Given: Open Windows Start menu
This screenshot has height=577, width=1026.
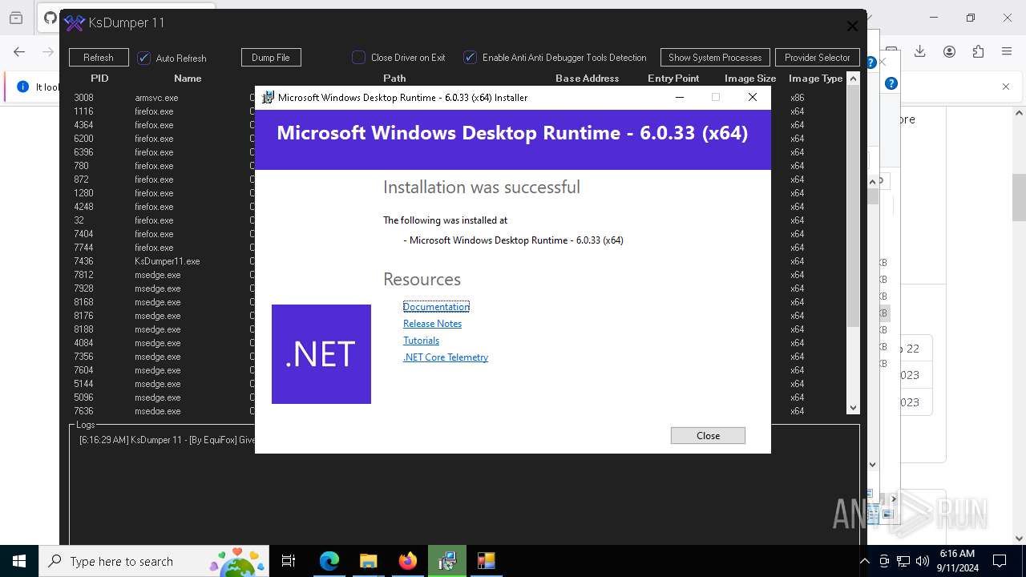Looking at the screenshot, I should [x=19, y=561].
